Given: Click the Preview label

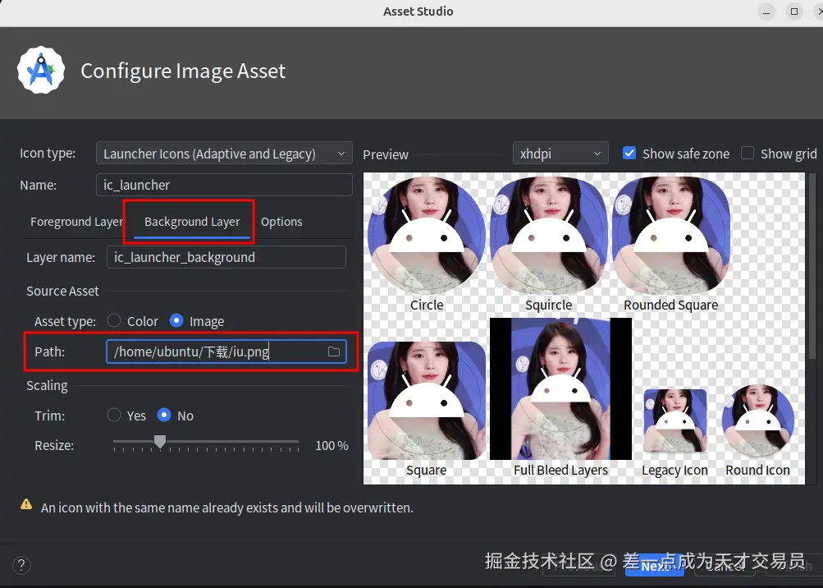Looking at the screenshot, I should (x=386, y=154).
